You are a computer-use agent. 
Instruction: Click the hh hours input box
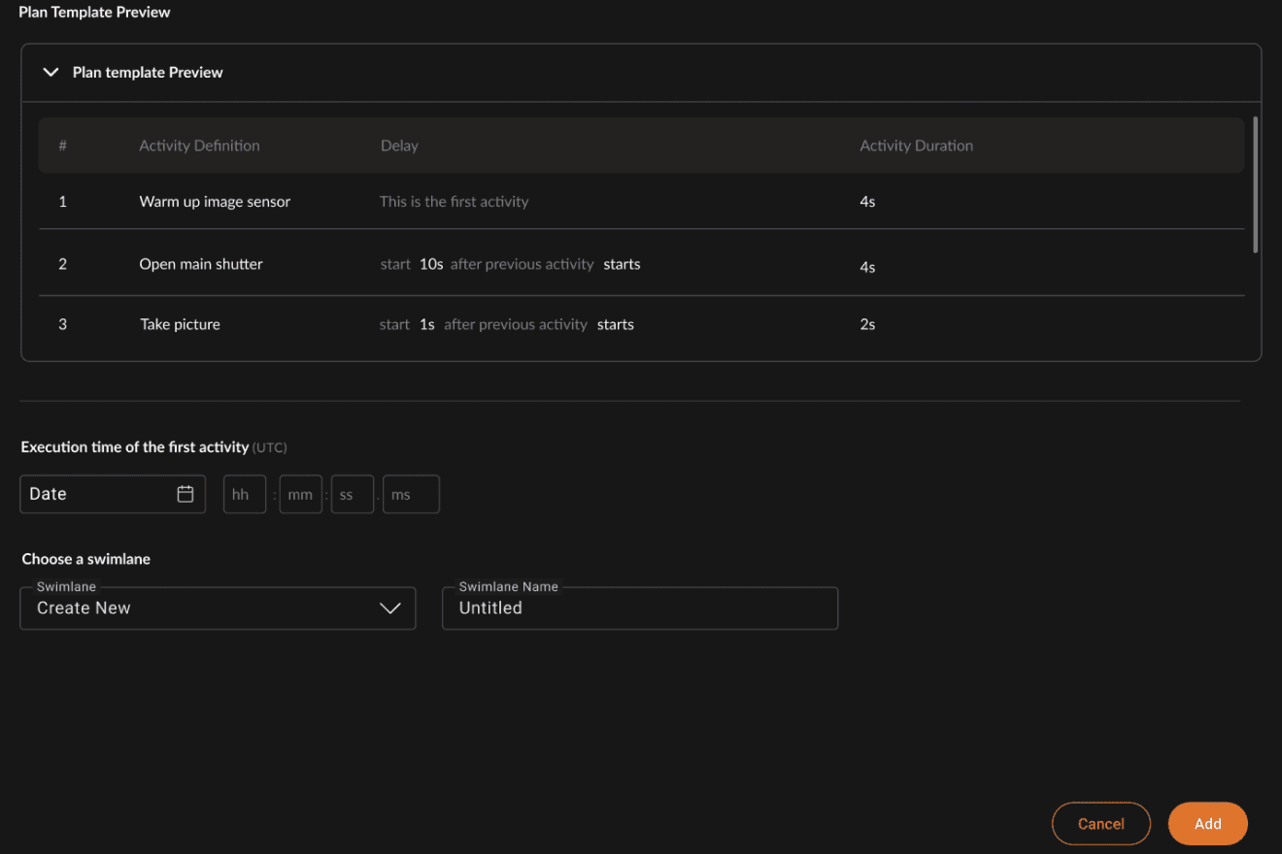245,494
